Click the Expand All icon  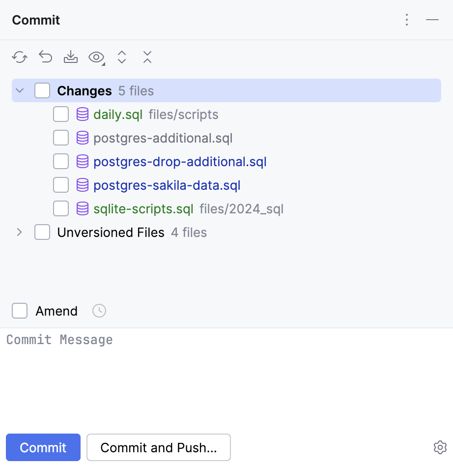tap(122, 58)
